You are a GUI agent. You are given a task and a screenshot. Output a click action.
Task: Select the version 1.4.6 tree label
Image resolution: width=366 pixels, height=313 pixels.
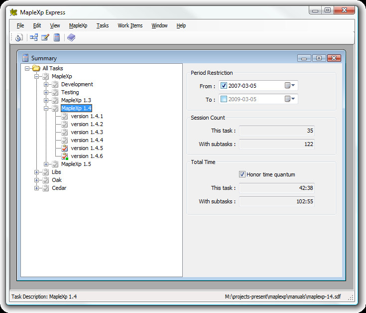coord(87,156)
